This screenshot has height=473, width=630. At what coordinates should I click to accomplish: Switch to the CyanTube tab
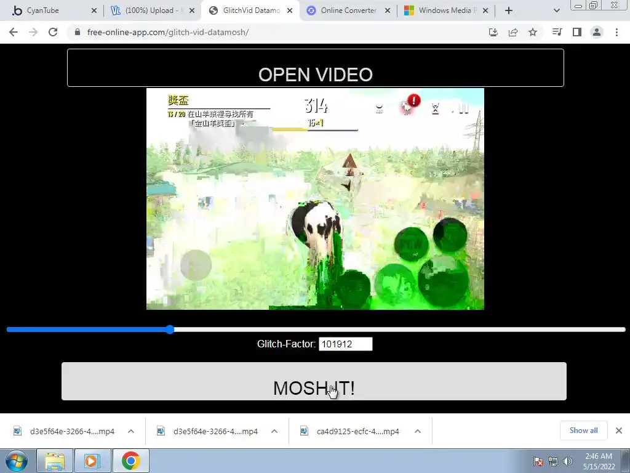point(52,10)
